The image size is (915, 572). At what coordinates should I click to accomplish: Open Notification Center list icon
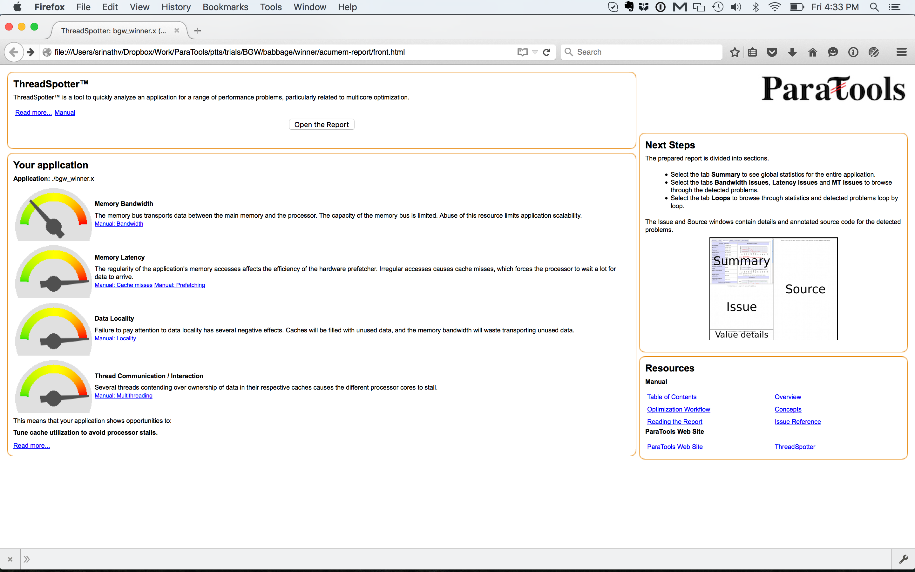(x=895, y=7)
